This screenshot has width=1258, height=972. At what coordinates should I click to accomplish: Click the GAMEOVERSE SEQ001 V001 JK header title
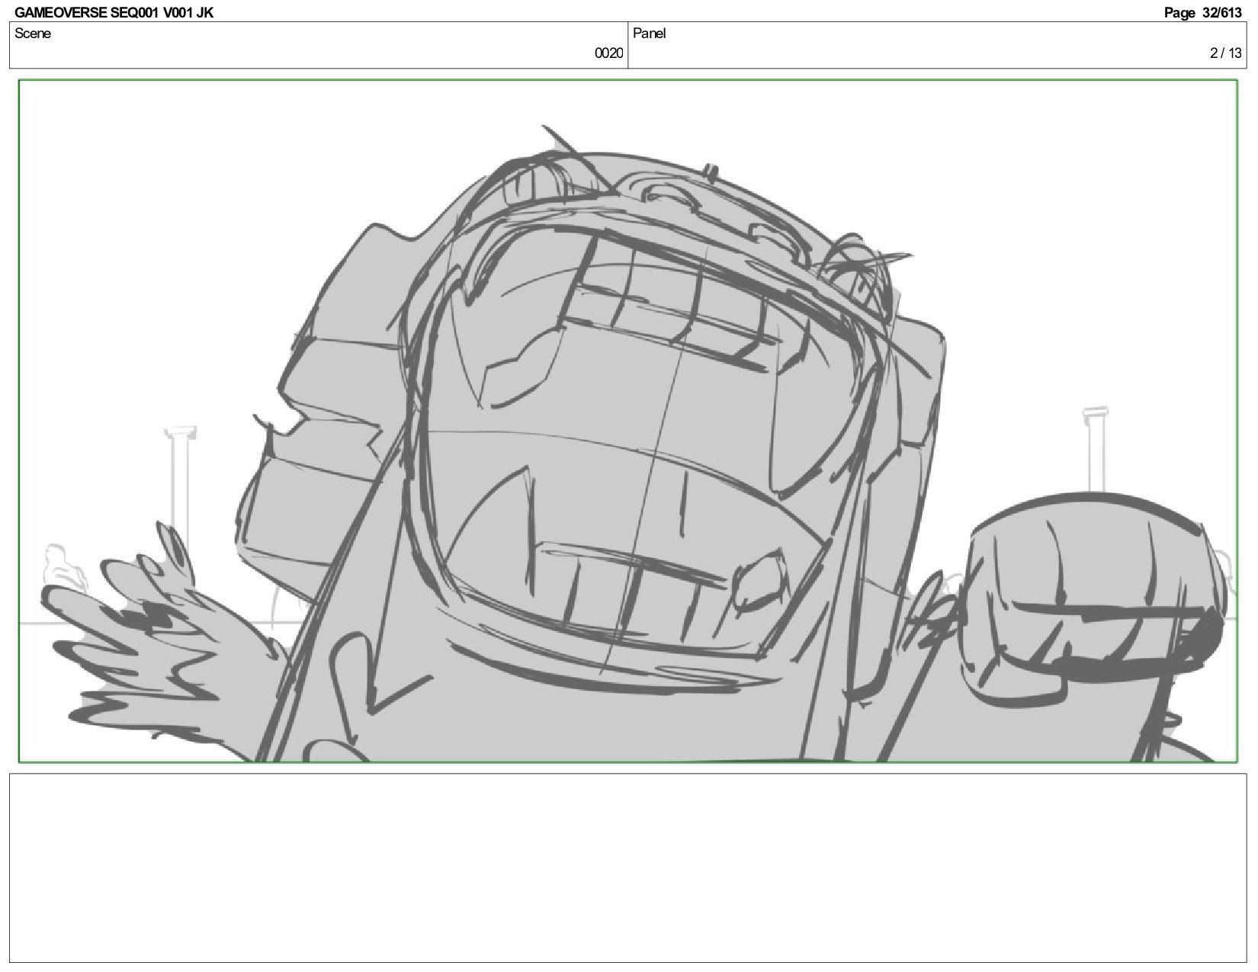point(114,12)
